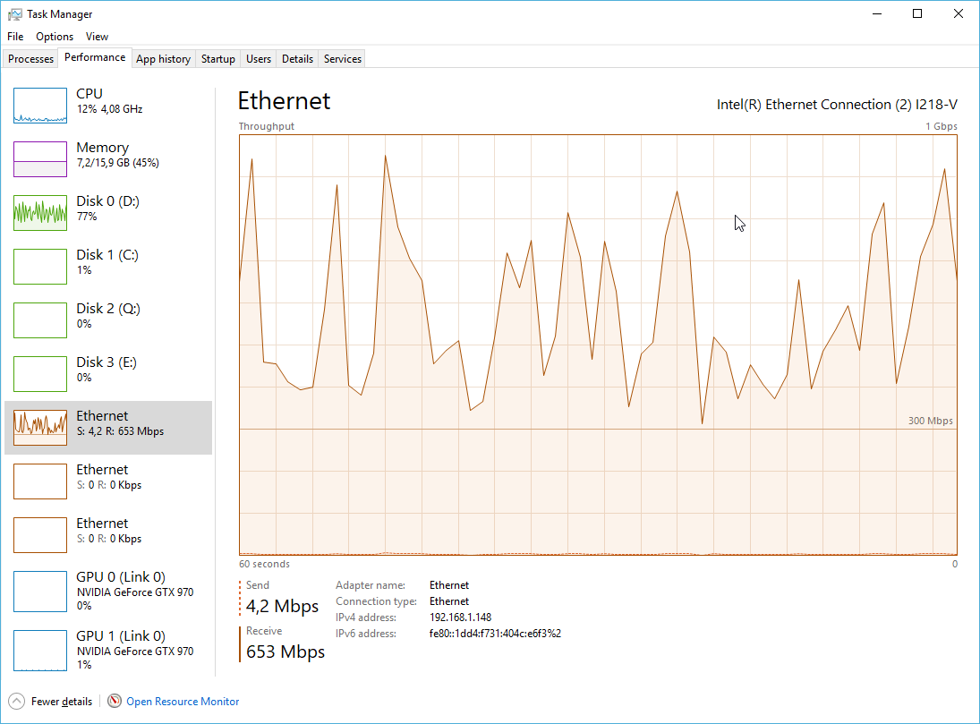Open the Options menu
This screenshot has height=724, width=980.
click(55, 37)
